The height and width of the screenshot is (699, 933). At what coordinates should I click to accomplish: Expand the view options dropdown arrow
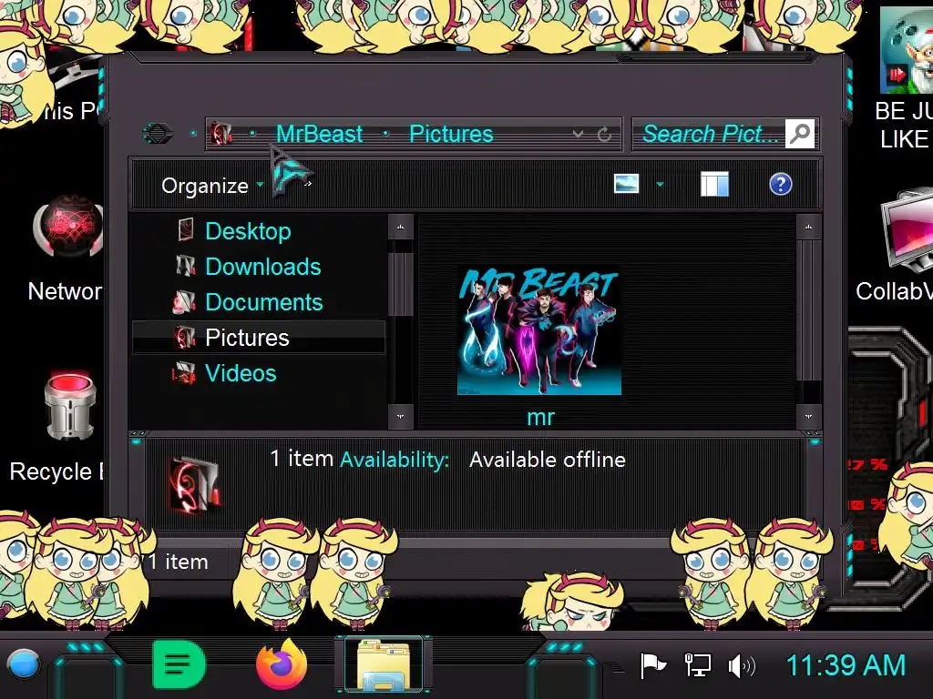(x=660, y=184)
